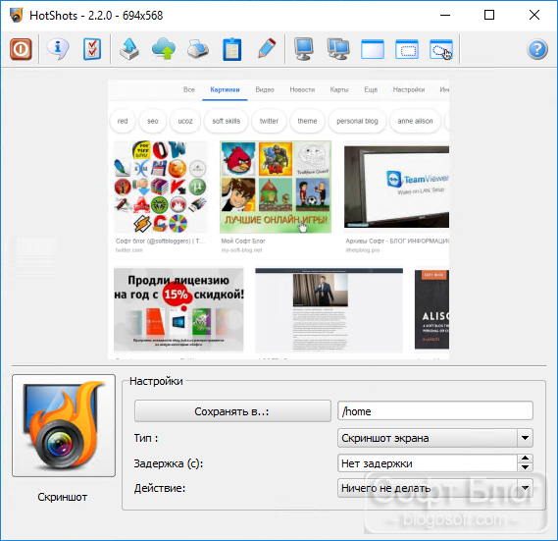558x541 pixels.
Task: Click the cloud Upload icon
Action: pos(164,49)
